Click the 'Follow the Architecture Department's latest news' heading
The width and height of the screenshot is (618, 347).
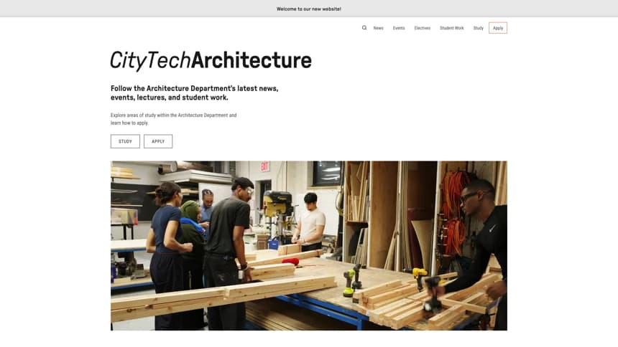194,93
